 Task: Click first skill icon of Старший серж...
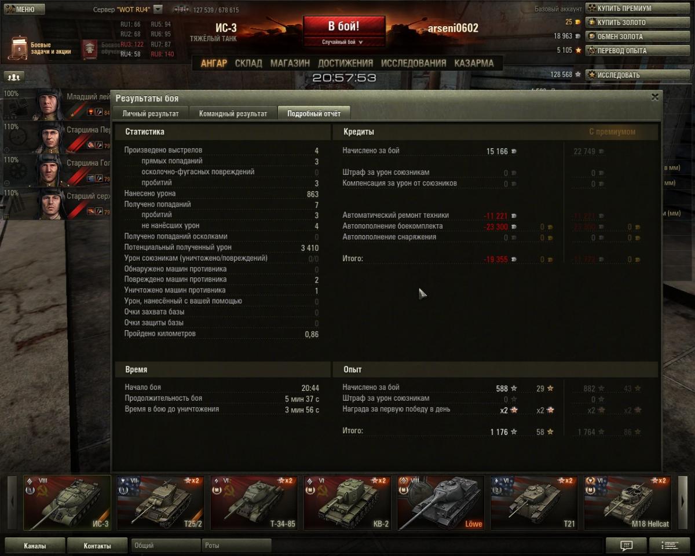click(x=91, y=211)
